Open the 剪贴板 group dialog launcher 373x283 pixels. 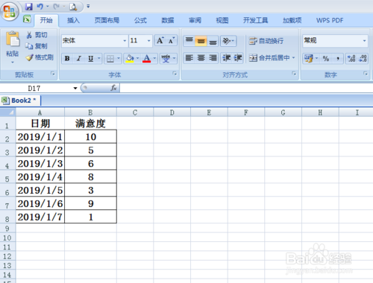[53, 74]
